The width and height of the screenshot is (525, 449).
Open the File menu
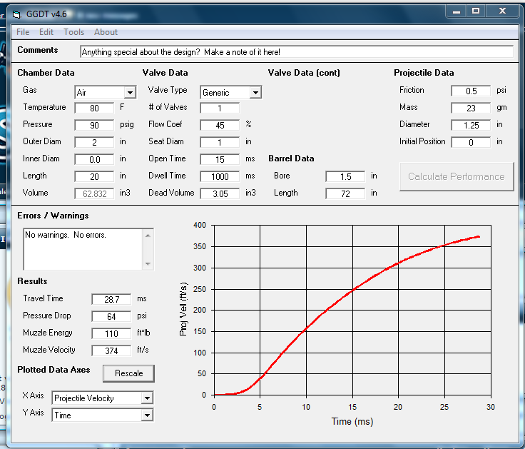(x=23, y=32)
